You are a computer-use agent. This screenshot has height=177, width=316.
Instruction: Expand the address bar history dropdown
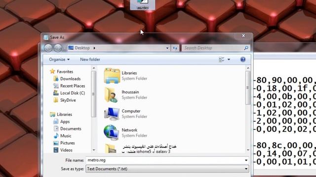(x=167, y=48)
